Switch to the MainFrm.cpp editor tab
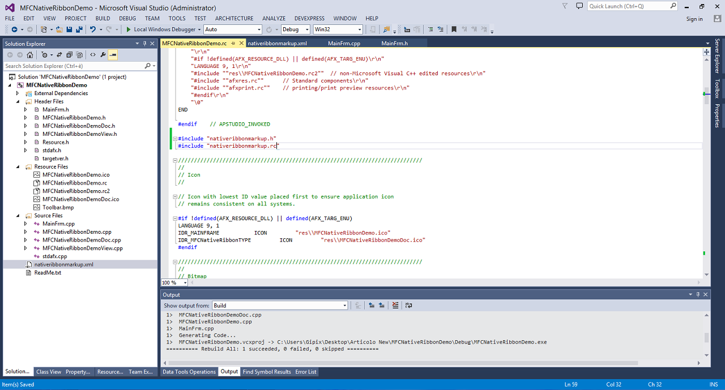Viewport: 725px width, 390px height. point(344,43)
